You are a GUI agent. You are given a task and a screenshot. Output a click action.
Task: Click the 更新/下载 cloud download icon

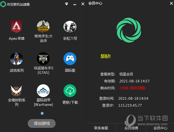pyautogui.click(x=70, y=91)
